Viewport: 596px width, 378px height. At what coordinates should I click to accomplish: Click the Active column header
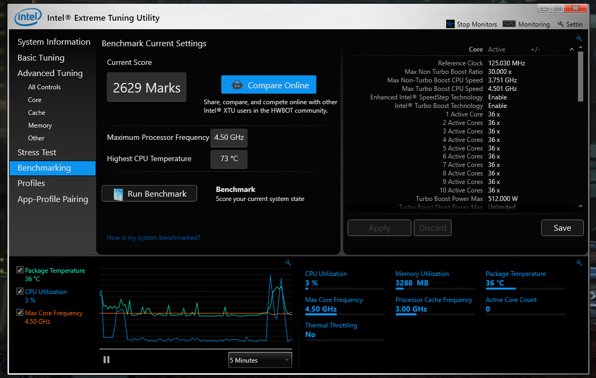(497, 49)
